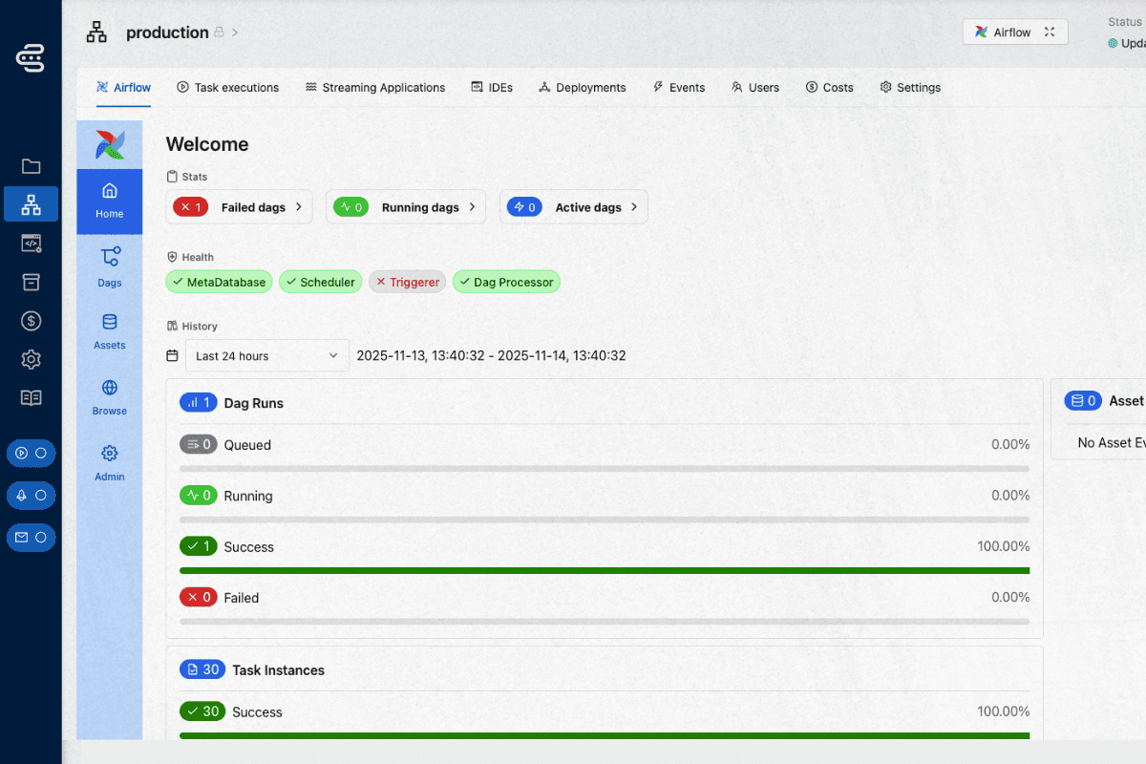This screenshot has height=764, width=1146.
Task: Open the IDE code icon in dark sidebar
Action: (31, 243)
